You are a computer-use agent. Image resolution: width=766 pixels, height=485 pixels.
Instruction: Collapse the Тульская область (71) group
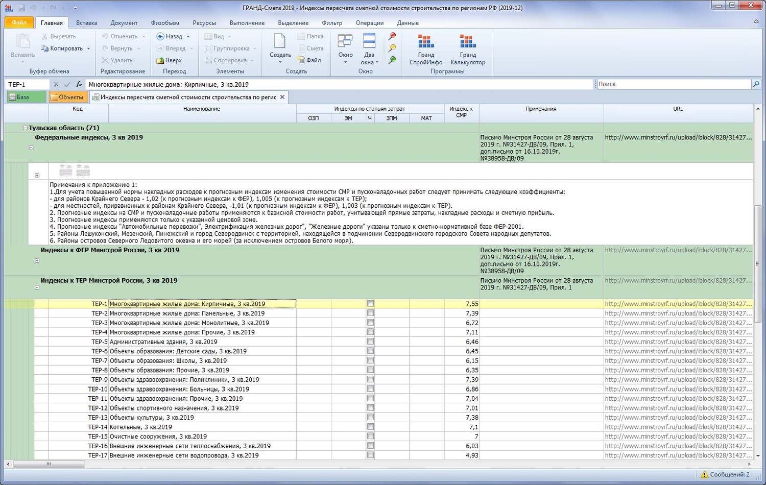[25, 128]
